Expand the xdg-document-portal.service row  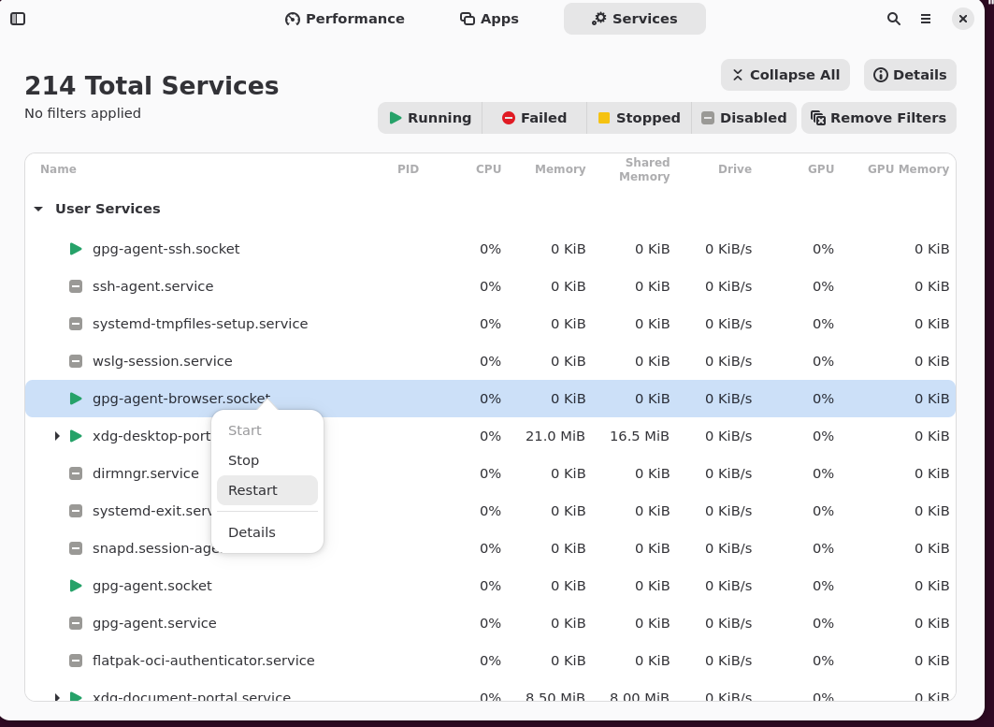(57, 697)
